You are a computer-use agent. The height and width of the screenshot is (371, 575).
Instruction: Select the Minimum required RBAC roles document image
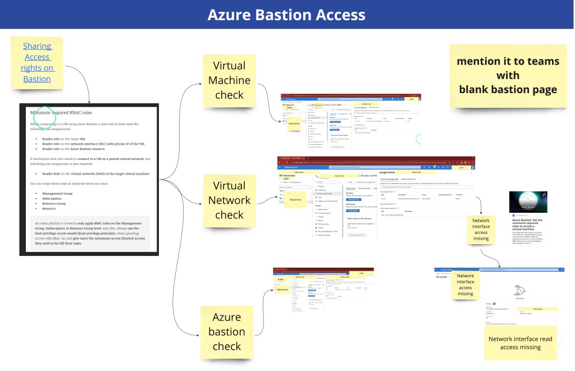pos(89,180)
